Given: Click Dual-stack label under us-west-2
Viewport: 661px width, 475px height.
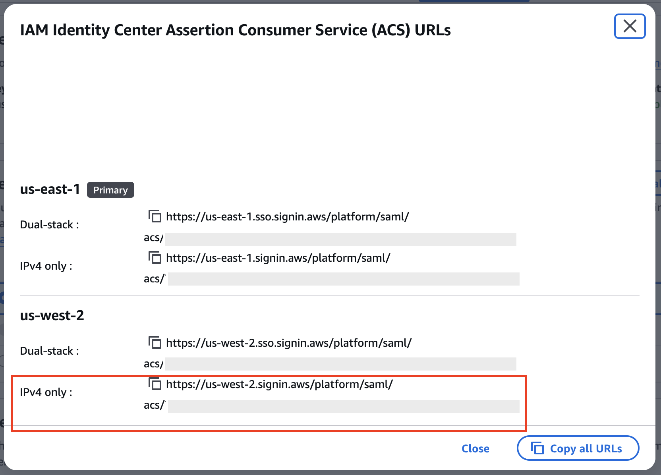Looking at the screenshot, I should click(50, 351).
